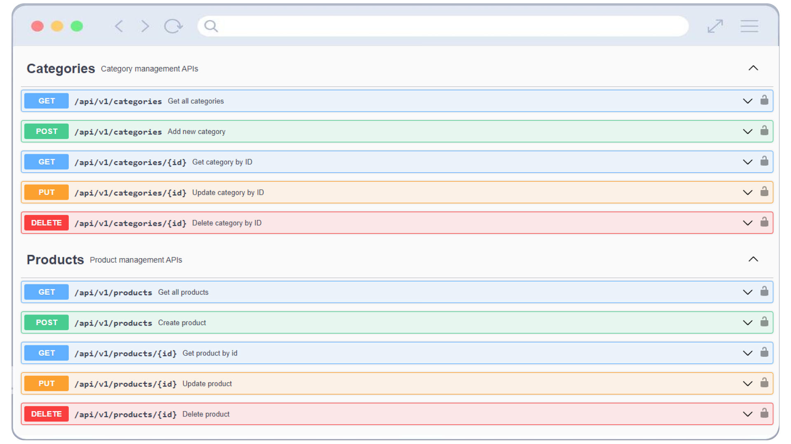Click the Products section heading
This screenshot has height=444, width=791.
point(55,260)
